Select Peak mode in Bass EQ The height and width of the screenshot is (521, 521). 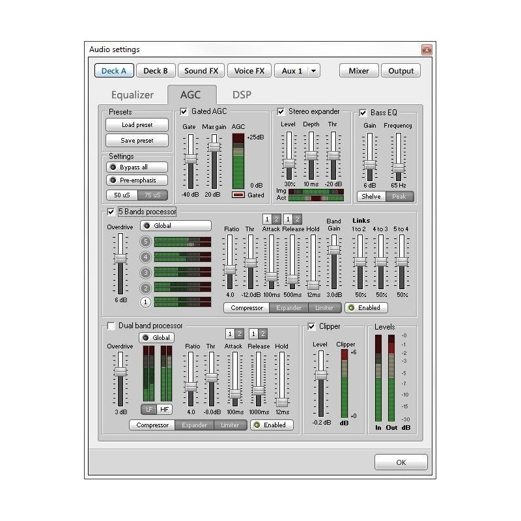[399, 195]
